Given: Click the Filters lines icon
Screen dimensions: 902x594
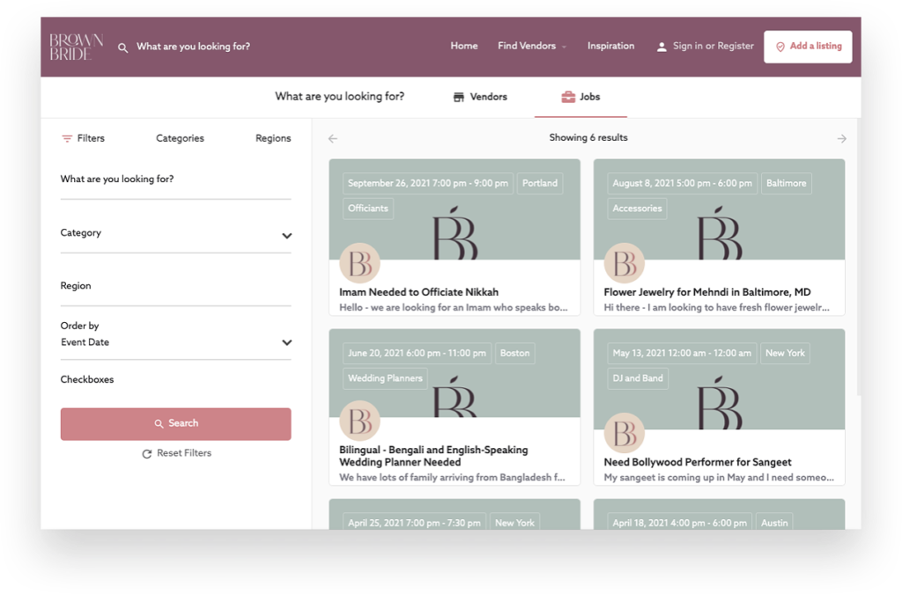Looking at the screenshot, I should [67, 138].
